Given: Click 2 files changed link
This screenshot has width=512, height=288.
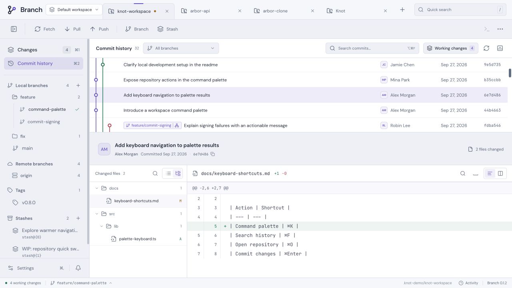Looking at the screenshot, I should click(x=486, y=149).
